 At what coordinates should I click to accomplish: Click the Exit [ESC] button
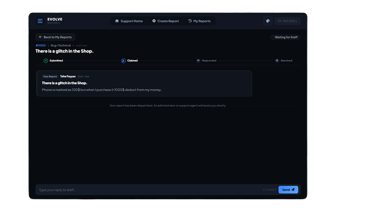pos(287,21)
